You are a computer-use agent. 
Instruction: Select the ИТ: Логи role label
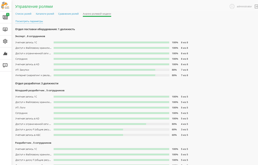point(20,107)
